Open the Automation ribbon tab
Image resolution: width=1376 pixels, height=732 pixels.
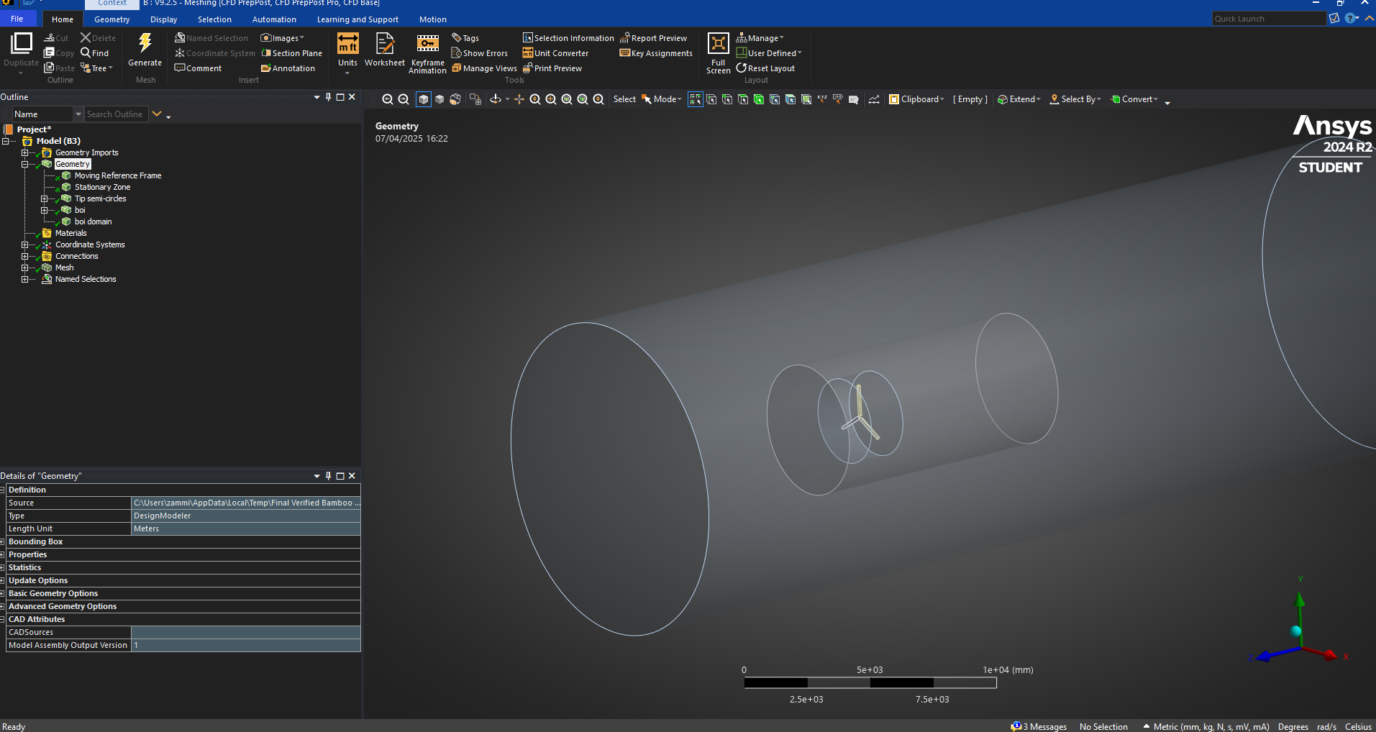274,19
